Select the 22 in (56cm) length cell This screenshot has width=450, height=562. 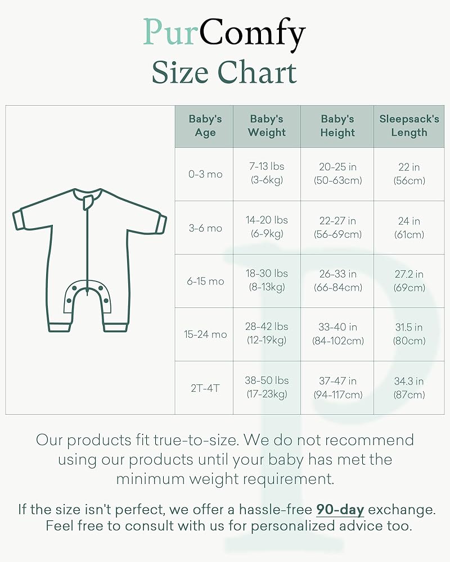pos(409,174)
